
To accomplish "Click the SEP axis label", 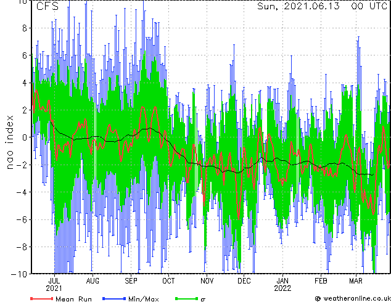I will [131, 281].
